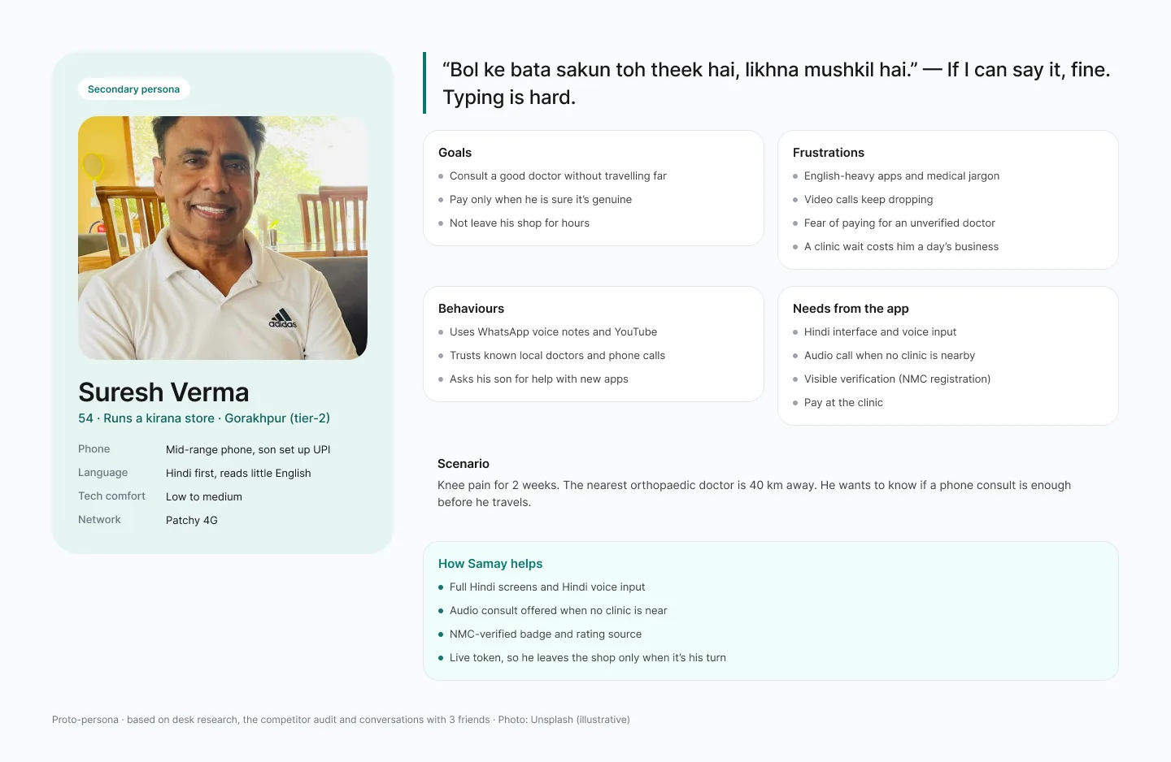This screenshot has height=762, width=1171.
Task: Click the Secondary persona badge
Action: [x=134, y=89]
